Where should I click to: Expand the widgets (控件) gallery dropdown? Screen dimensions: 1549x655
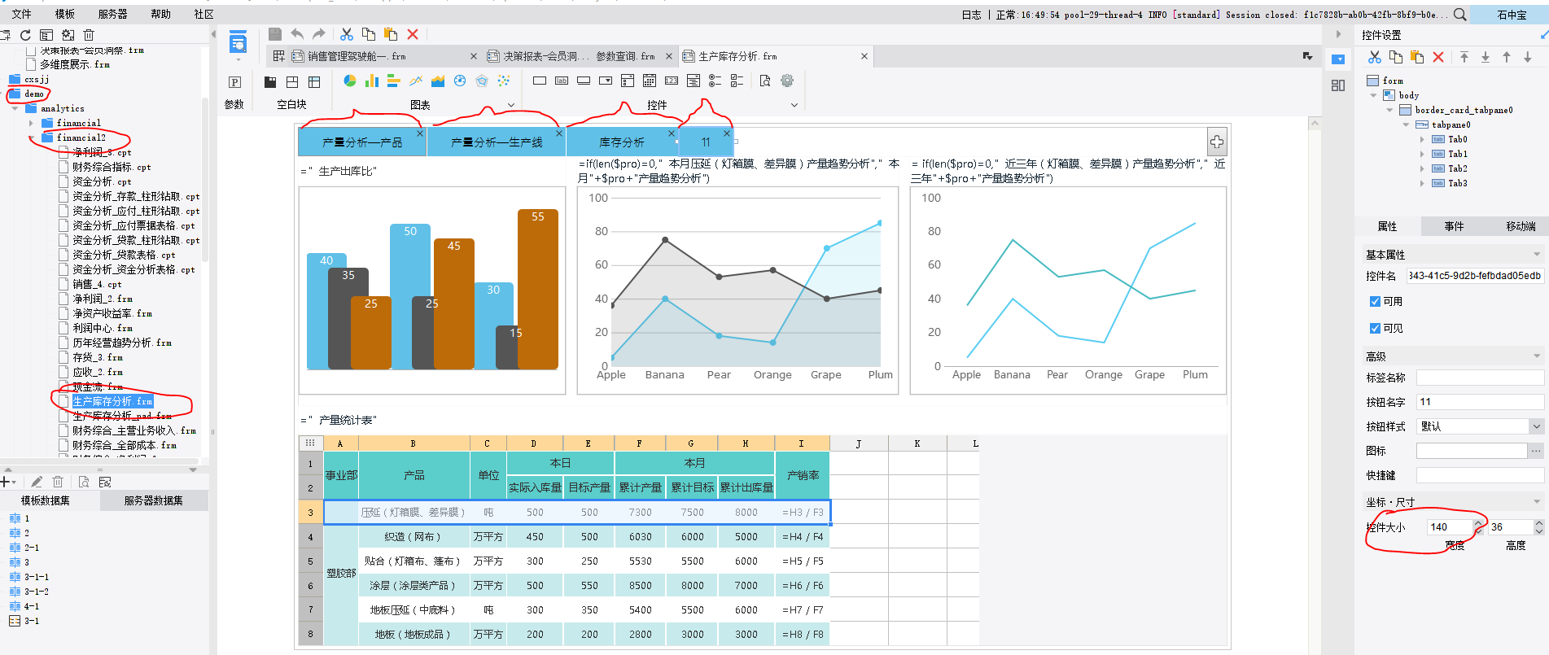tap(794, 105)
